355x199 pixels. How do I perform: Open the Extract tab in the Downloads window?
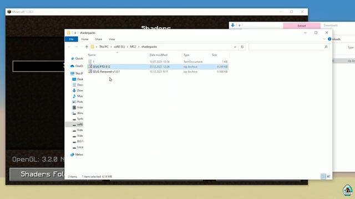point(302,26)
